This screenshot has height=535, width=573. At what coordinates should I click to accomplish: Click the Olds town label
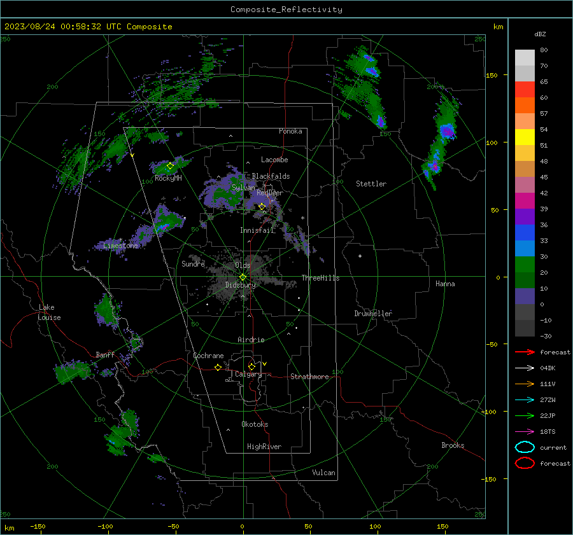(x=243, y=265)
